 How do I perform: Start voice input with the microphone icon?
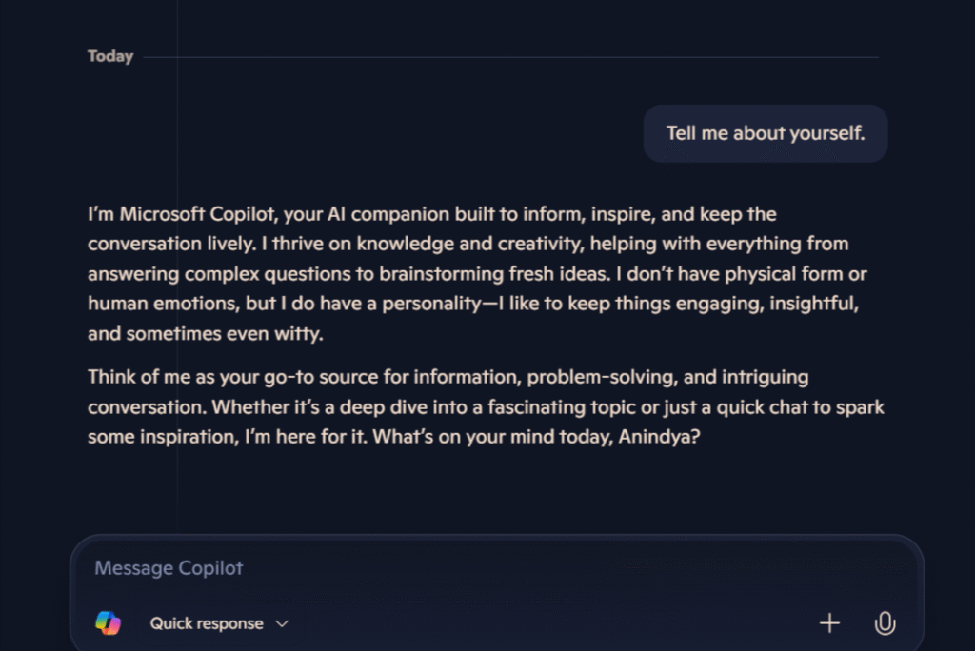[x=885, y=623]
